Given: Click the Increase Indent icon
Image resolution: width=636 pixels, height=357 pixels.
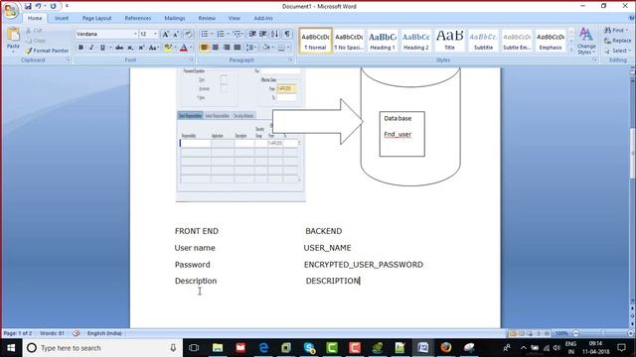Looking at the screenshot, I should 263,34.
